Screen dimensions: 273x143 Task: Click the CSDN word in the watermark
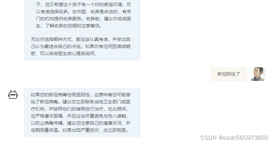(x=208, y=138)
